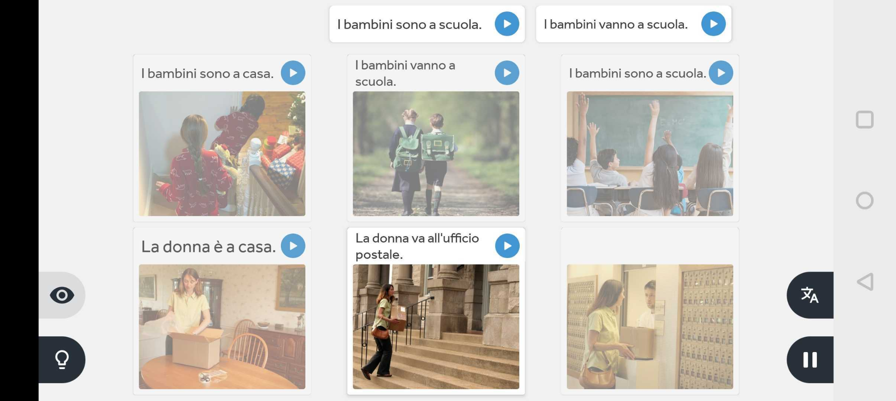The width and height of the screenshot is (896, 401).
Task: Choose the 'I bambini sono a scuola.' answer chip
Action: click(x=427, y=24)
